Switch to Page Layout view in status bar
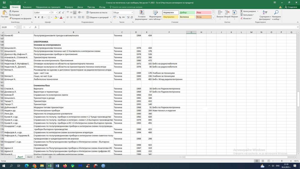The height and width of the screenshot is (169, 300). tap(263, 161)
